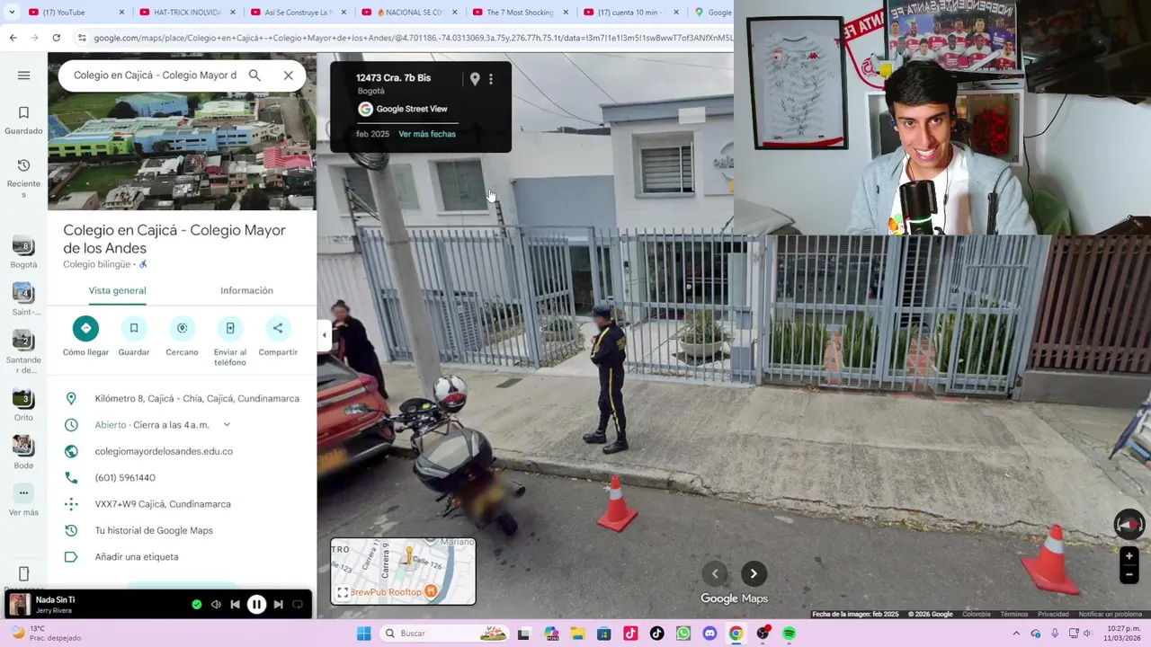Switch to The 7 Most Shocking tab
This screenshot has height=647, width=1151.
pos(520,12)
